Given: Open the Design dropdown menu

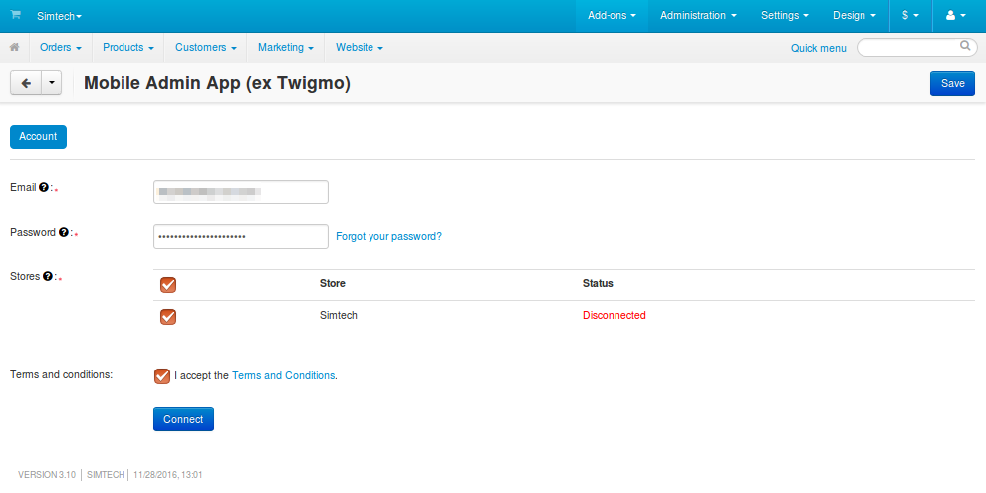Looking at the screenshot, I should click(x=855, y=16).
